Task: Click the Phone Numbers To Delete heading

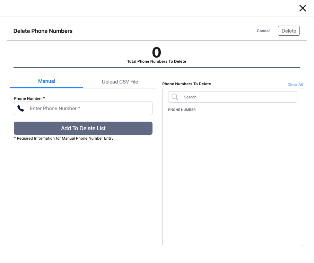Action: coord(186,84)
